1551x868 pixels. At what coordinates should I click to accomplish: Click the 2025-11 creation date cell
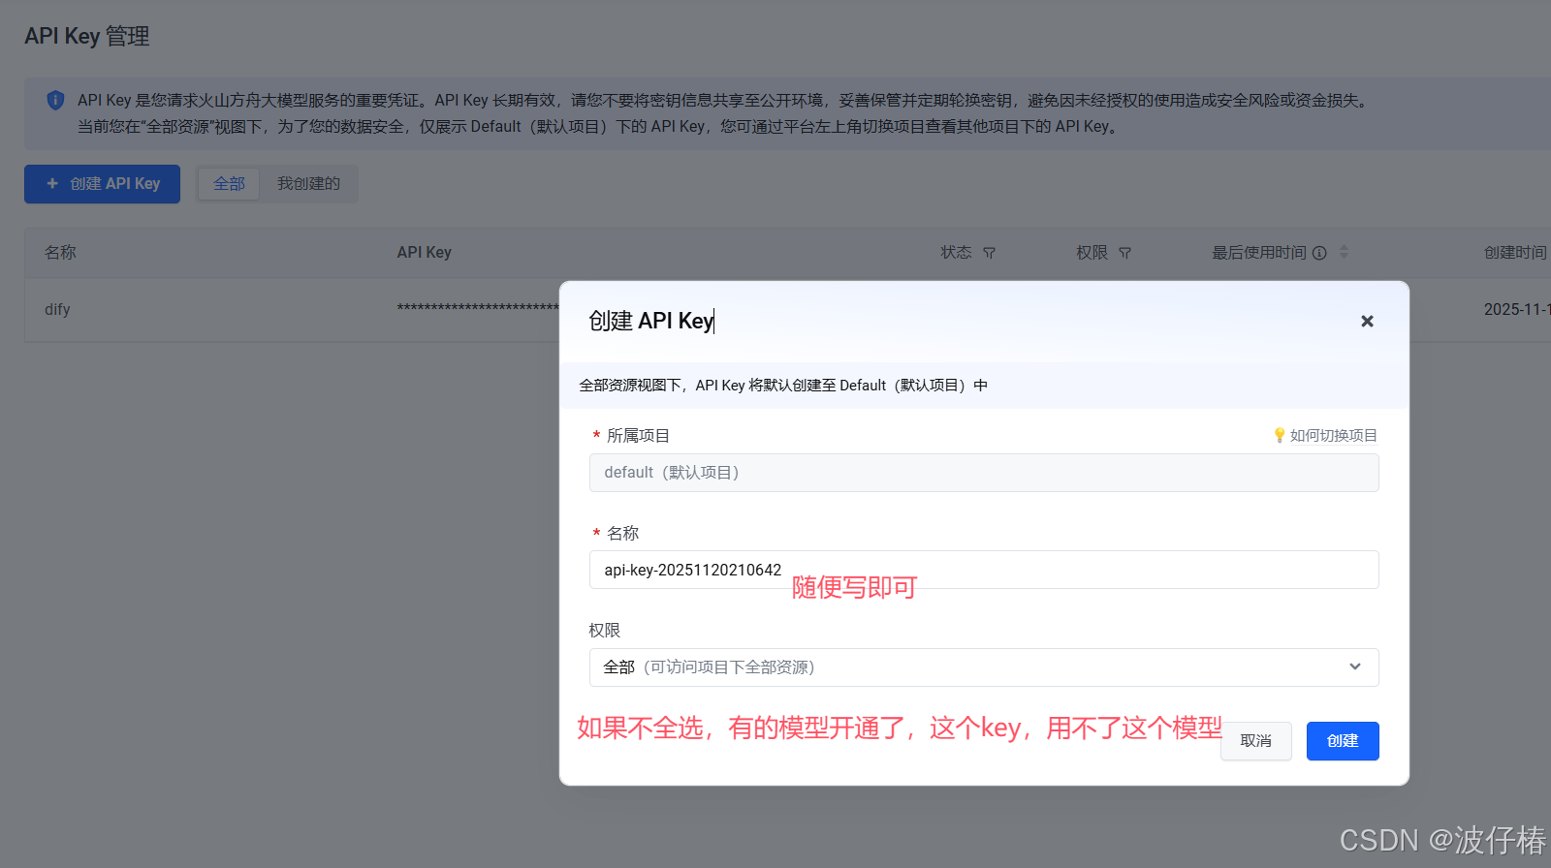tap(1517, 310)
